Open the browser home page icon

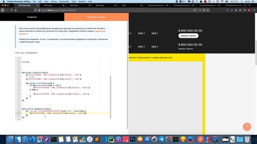[x=16, y=10]
